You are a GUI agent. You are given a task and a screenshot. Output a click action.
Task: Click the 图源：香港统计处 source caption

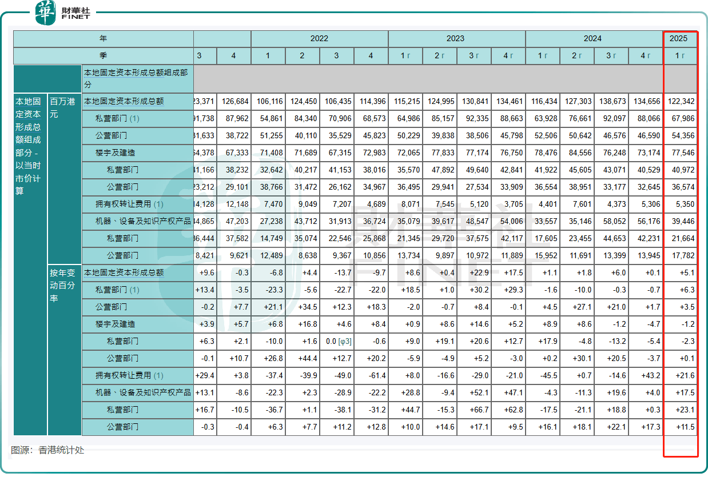point(47,450)
